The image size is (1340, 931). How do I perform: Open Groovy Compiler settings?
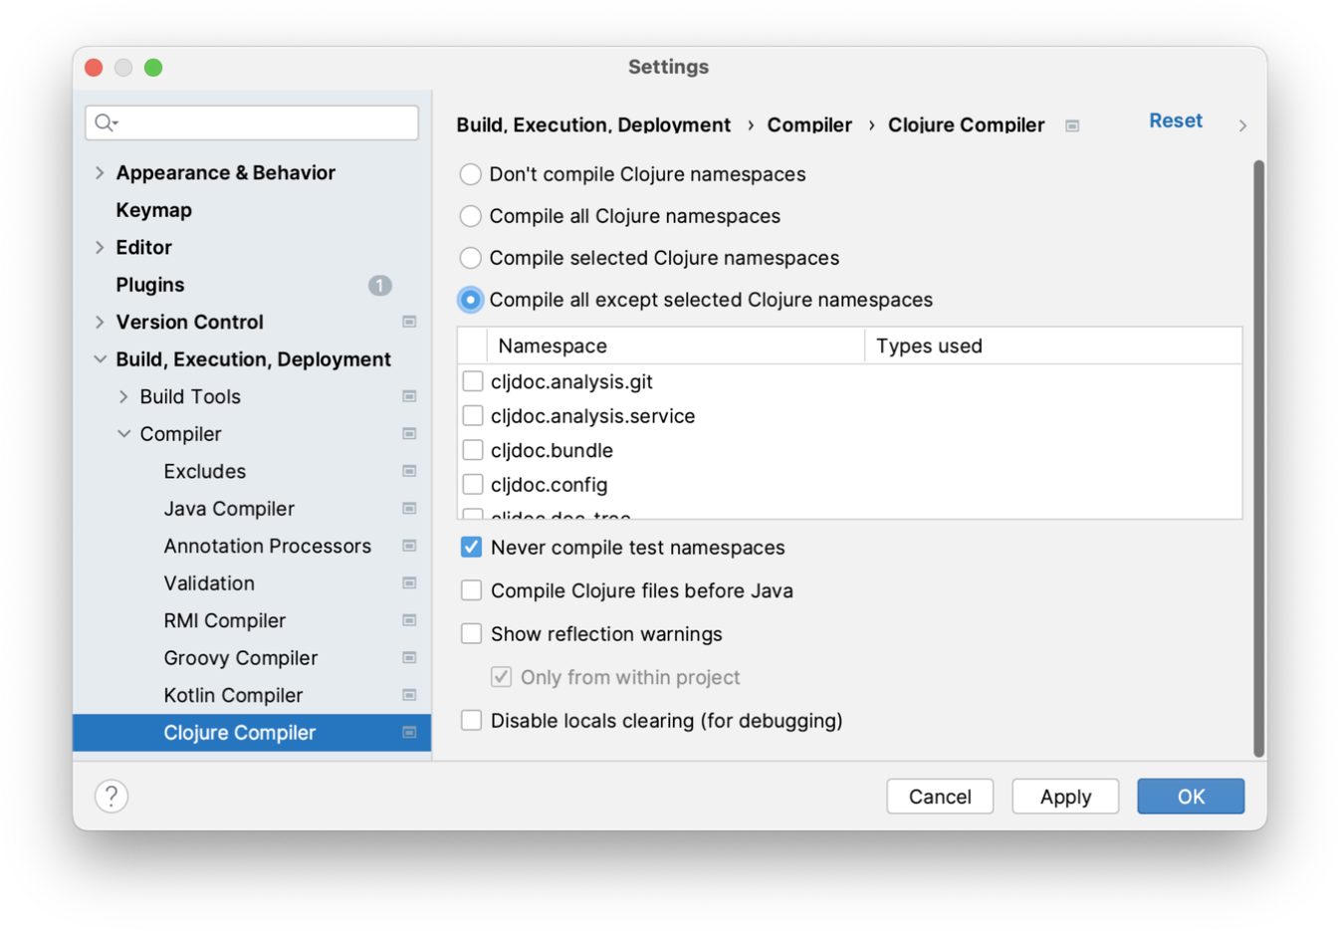[x=241, y=658]
